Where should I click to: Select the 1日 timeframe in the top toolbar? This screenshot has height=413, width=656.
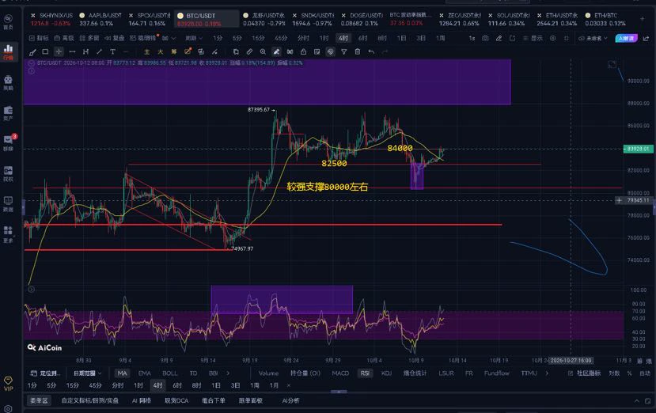pyautogui.click(x=402, y=38)
